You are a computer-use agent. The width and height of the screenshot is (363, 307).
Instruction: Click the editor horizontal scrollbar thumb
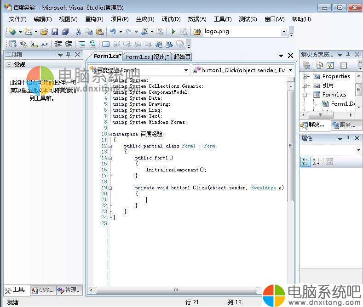176,290
